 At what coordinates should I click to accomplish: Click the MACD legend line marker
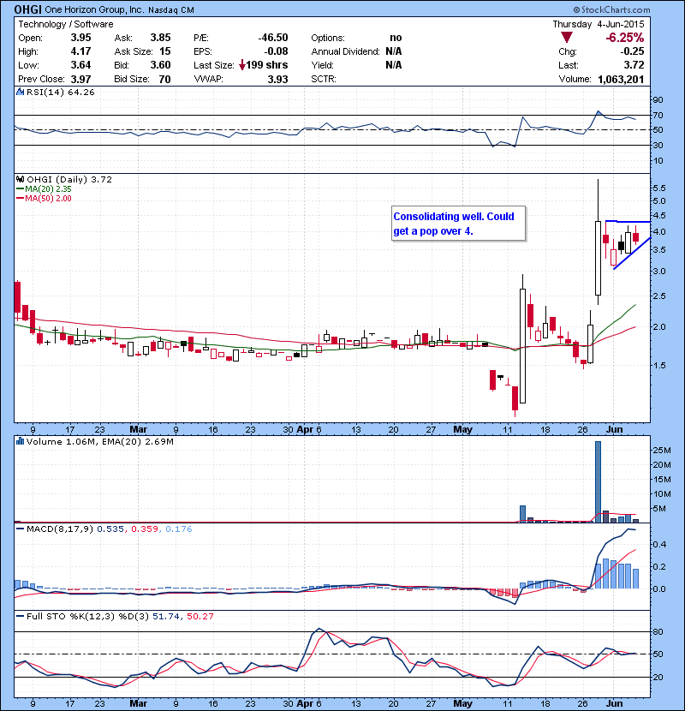coord(20,529)
